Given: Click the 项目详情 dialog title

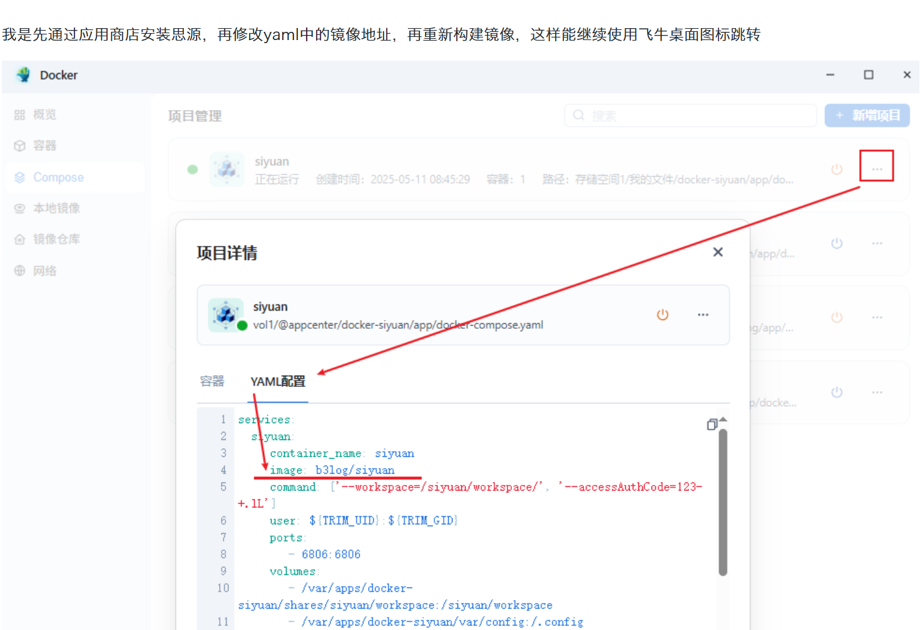Looking at the screenshot, I should click(x=227, y=253).
